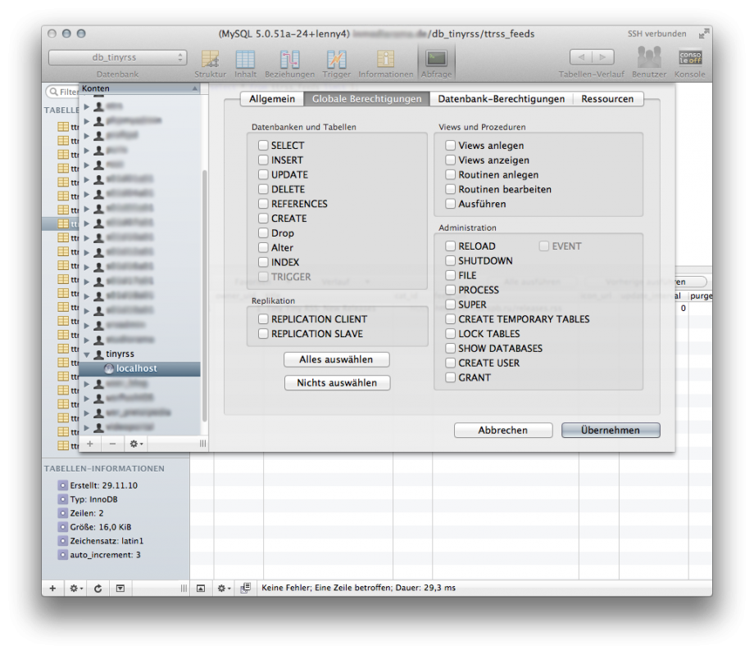Enable the SUPER administration privilege
754x654 pixels.
pyautogui.click(x=450, y=304)
